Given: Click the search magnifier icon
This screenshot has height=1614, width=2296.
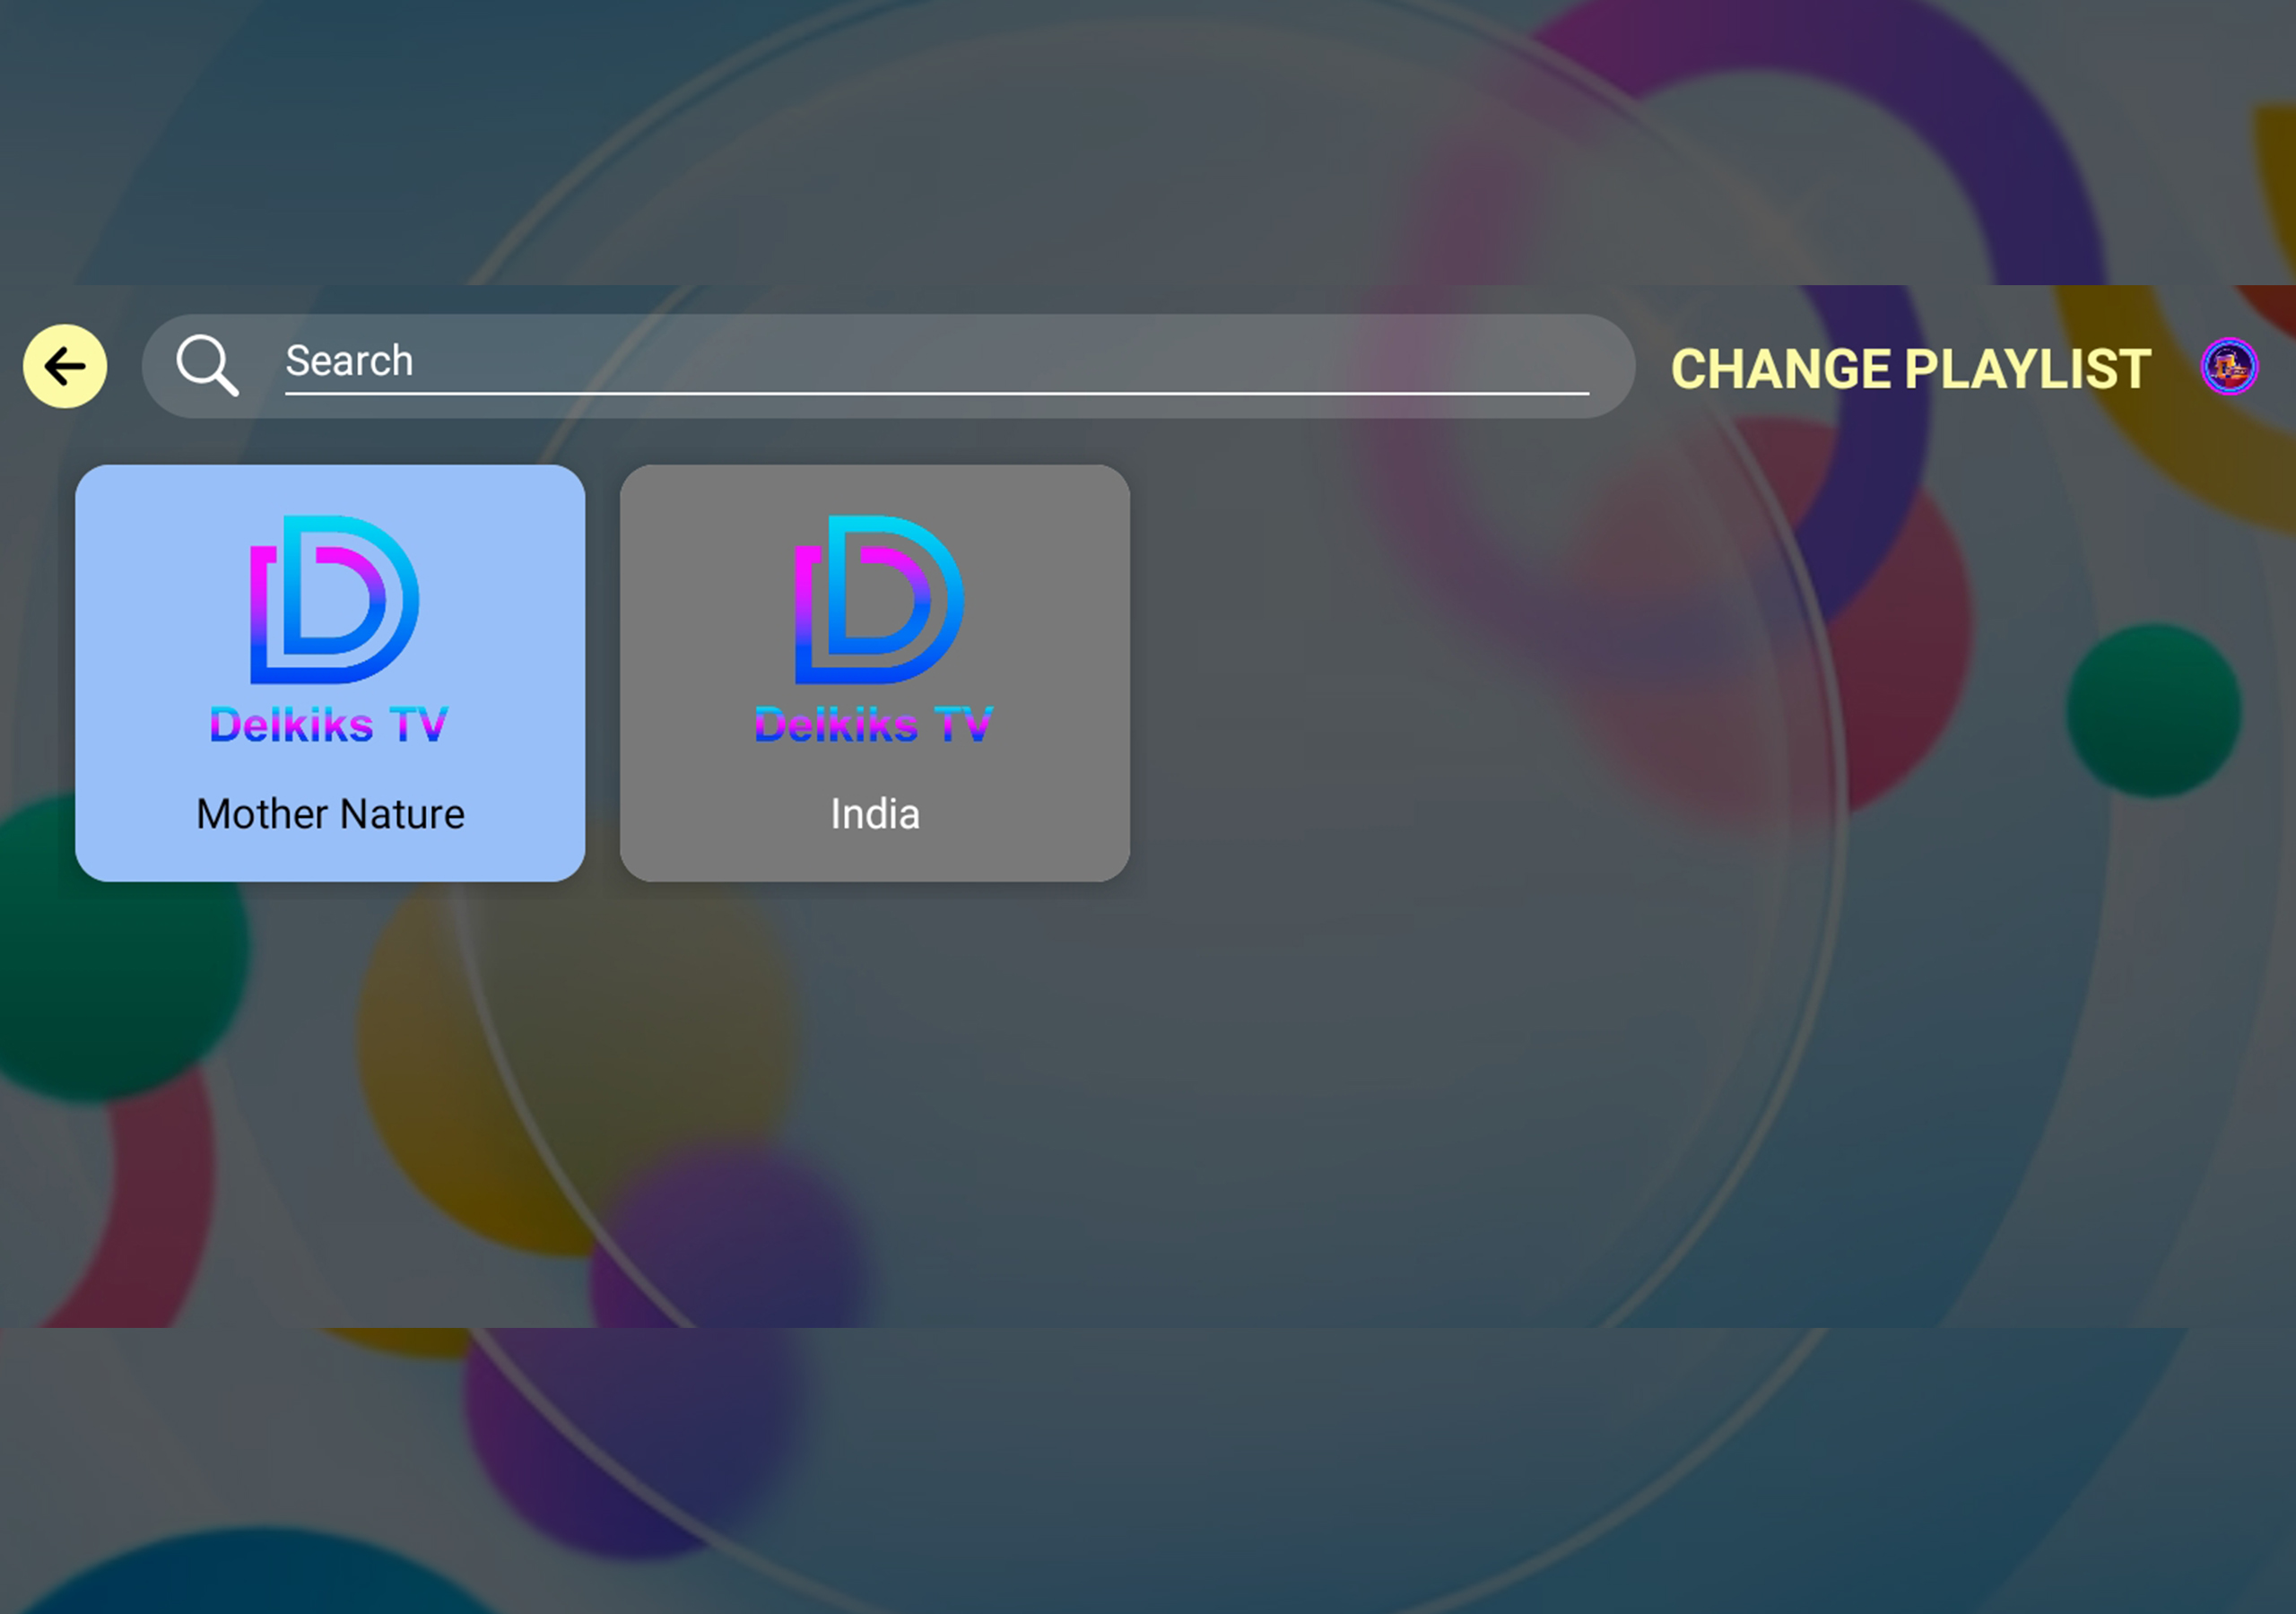Looking at the screenshot, I should [x=206, y=363].
